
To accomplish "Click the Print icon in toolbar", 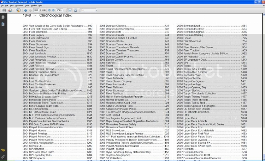I will (4, 11).
